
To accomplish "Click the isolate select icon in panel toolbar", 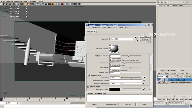I will 67,4.
